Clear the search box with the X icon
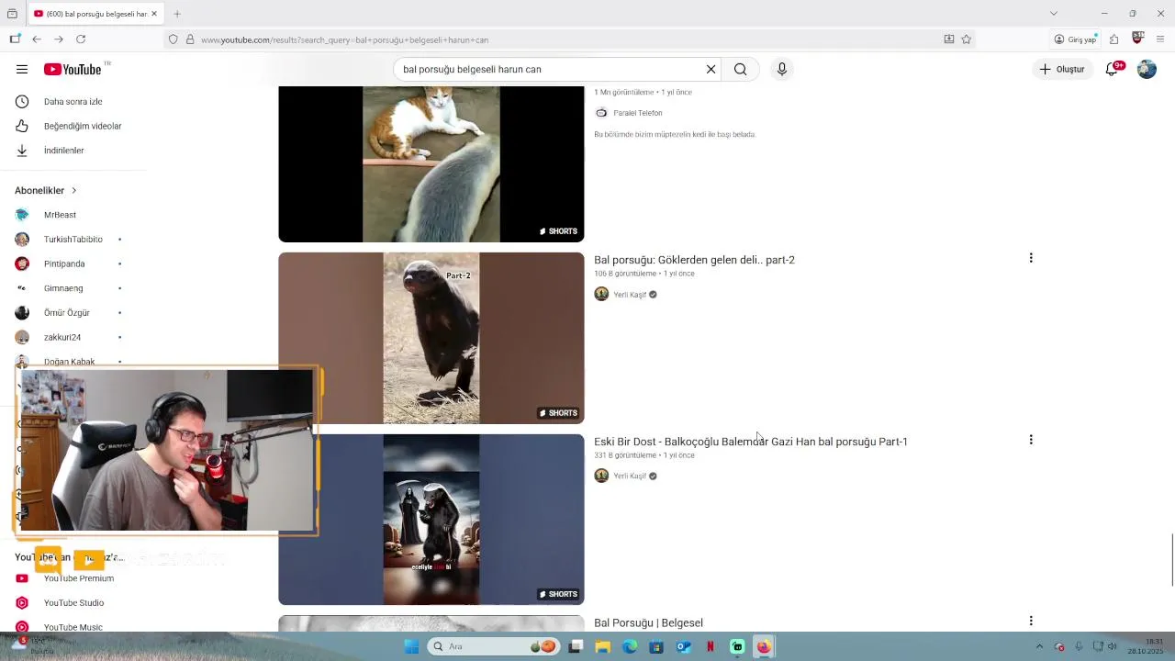 click(x=711, y=69)
